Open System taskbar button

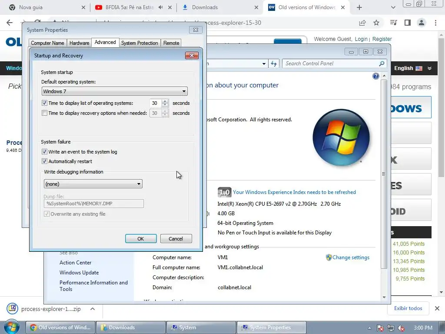click(x=201, y=327)
